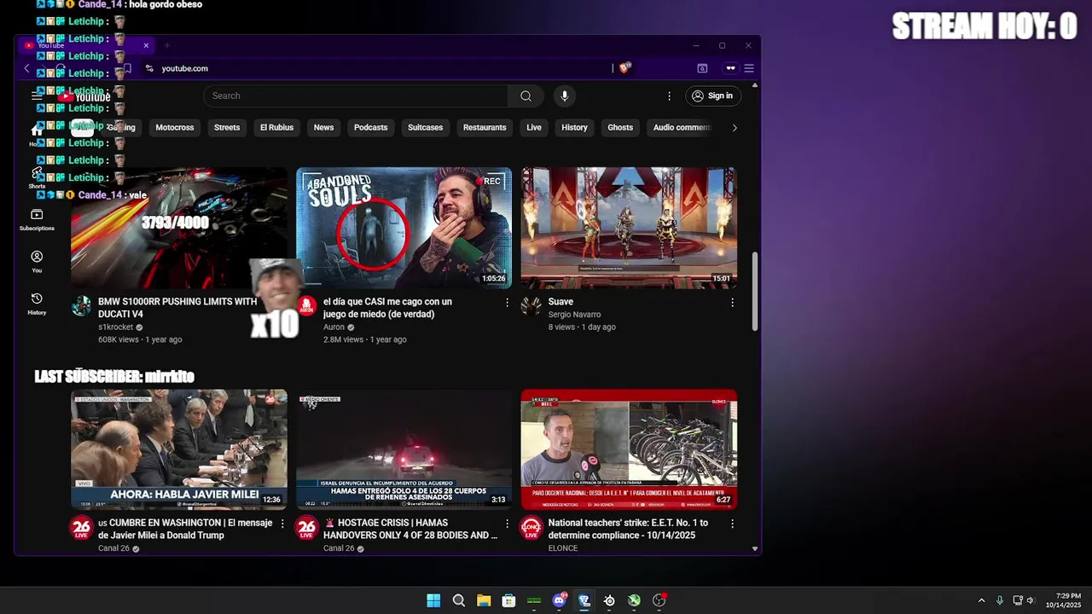Open options menu for CUMBRE EN WASHINGTON video
The width and height of the screenshot is (1092, 614).
tap(282, 524)
